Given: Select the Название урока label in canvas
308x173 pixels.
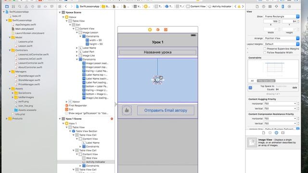Looking at the screenshot, I should 158,52.
